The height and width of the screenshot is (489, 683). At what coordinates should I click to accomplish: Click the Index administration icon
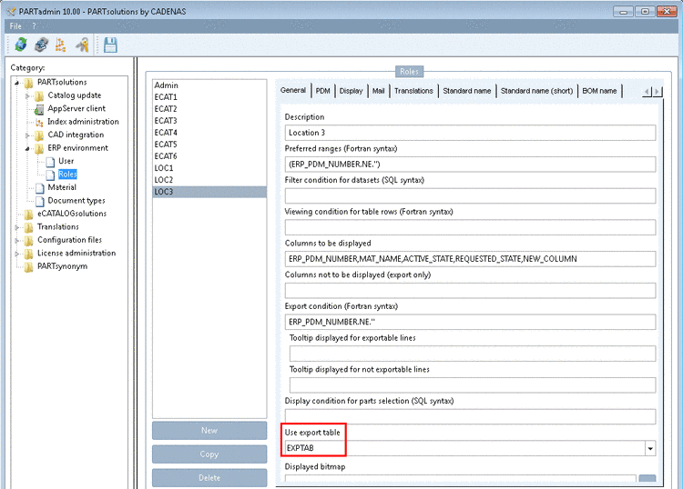[x=39, y=122]
